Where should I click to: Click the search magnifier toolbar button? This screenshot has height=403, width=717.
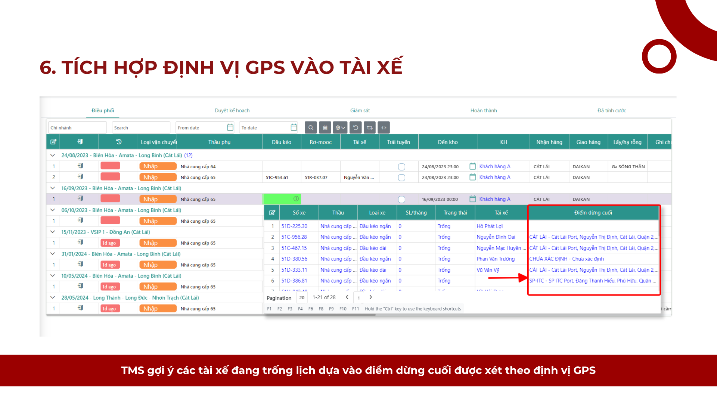click(x=311, y=128)
